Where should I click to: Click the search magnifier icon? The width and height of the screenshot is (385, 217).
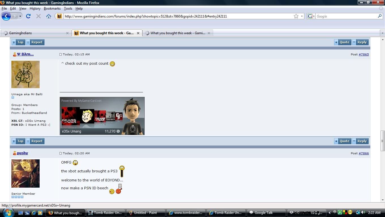click(380, 16)
